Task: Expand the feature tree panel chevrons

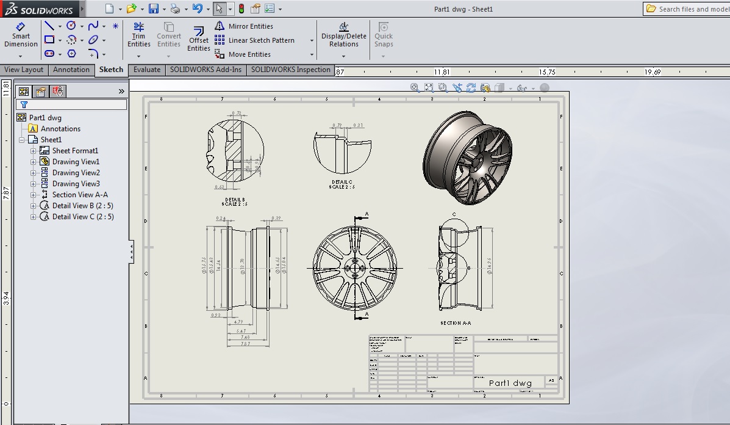Action: 121,92
